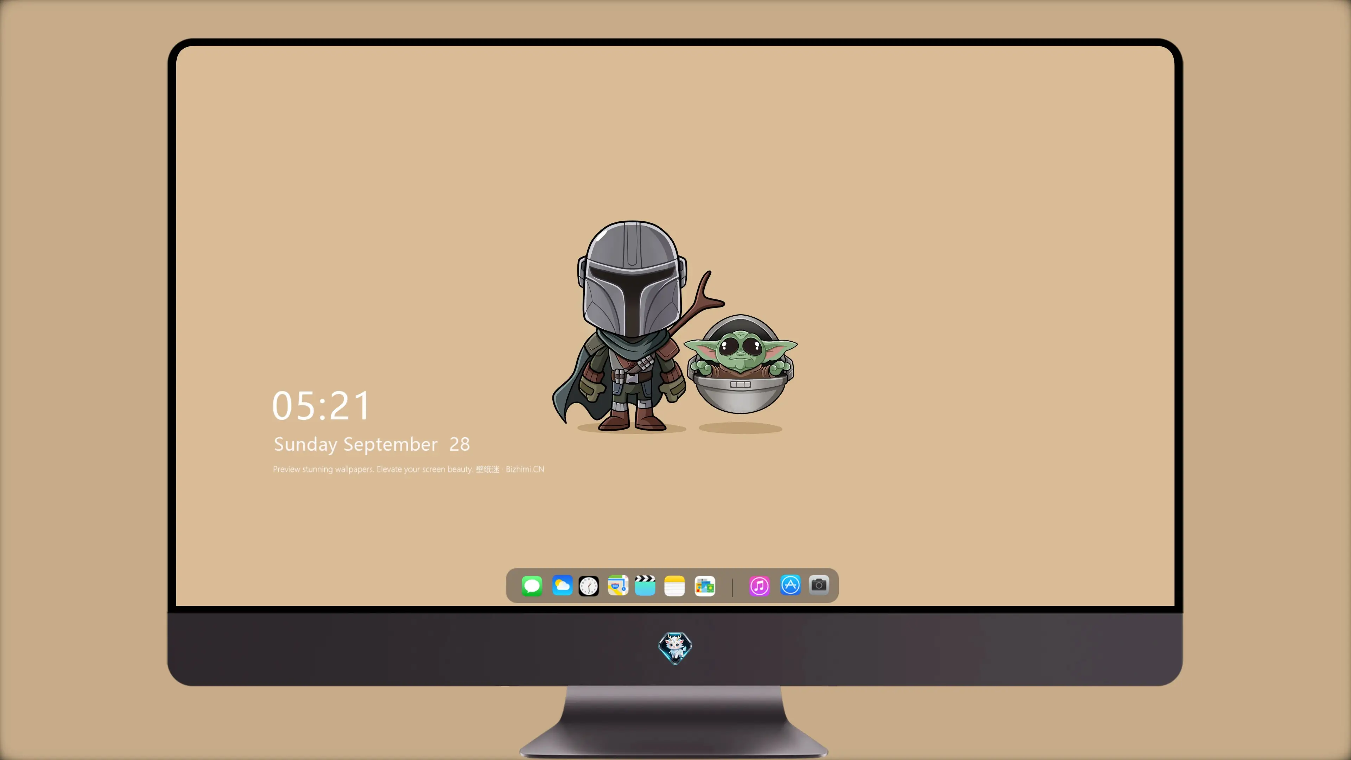Launch the Weather app from the dock

tap(562, 586)
